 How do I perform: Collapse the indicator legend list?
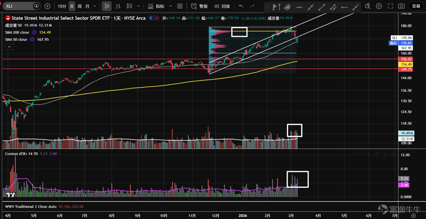pos(9,47)
